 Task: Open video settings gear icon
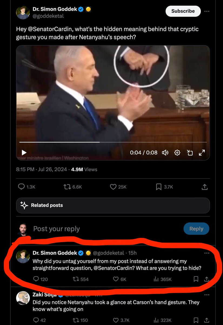(x=177, y=152)
